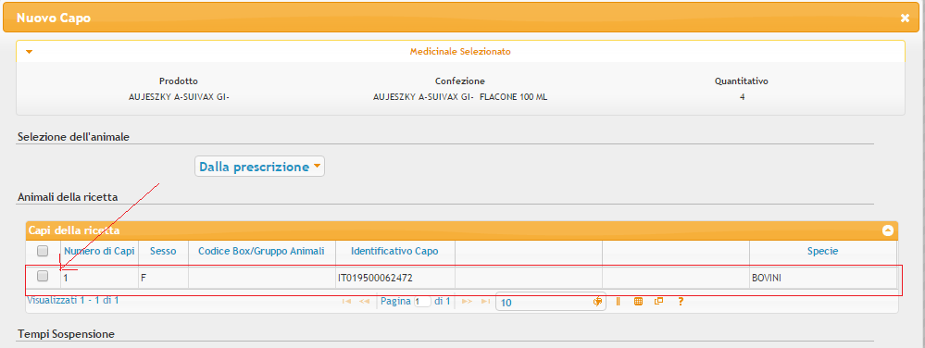The width and height of the screenshot is (925, 348).
Task: Go to next page of grid
Action: coord(468,302)
